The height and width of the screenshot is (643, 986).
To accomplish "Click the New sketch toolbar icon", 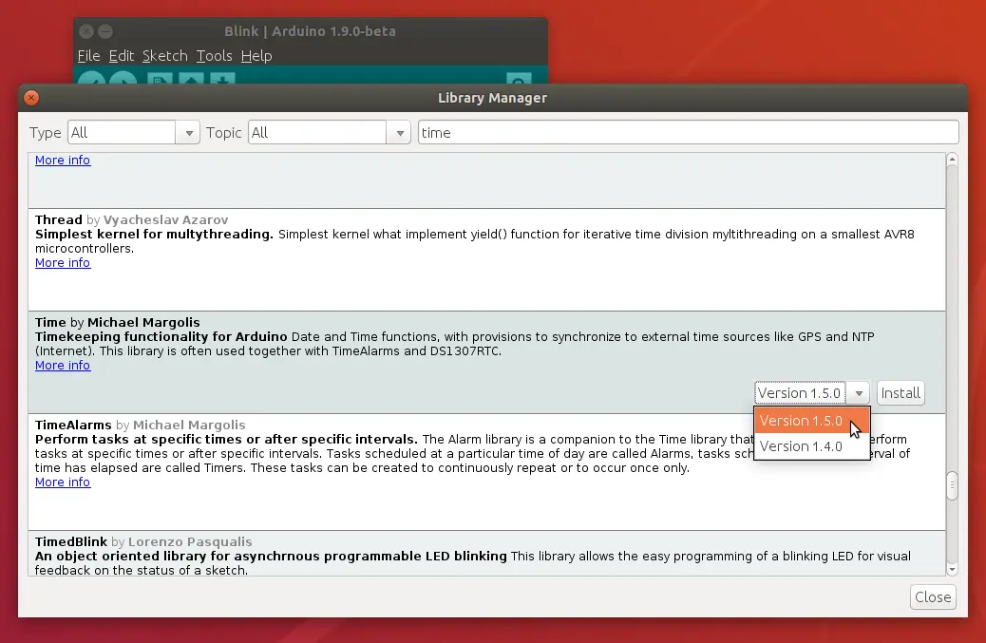I will tap(160, 81).
